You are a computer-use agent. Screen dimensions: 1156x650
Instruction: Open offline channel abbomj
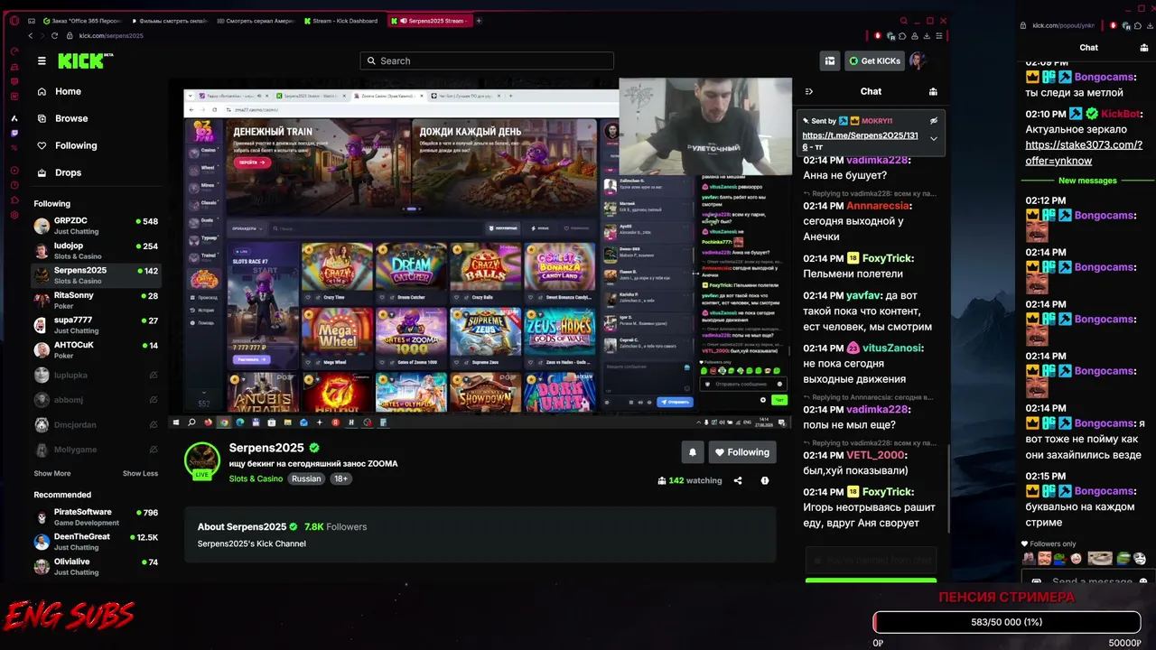tap(97, 400)
